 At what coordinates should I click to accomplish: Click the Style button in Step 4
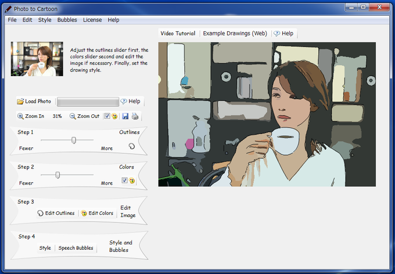tap(45, 248)
